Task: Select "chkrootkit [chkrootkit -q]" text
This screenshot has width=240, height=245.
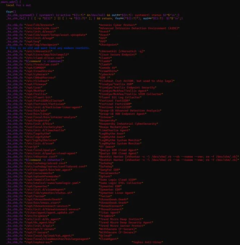Action: click(x=122, y=51)
